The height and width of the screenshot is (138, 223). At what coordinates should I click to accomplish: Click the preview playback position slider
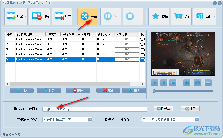(183, 91)
